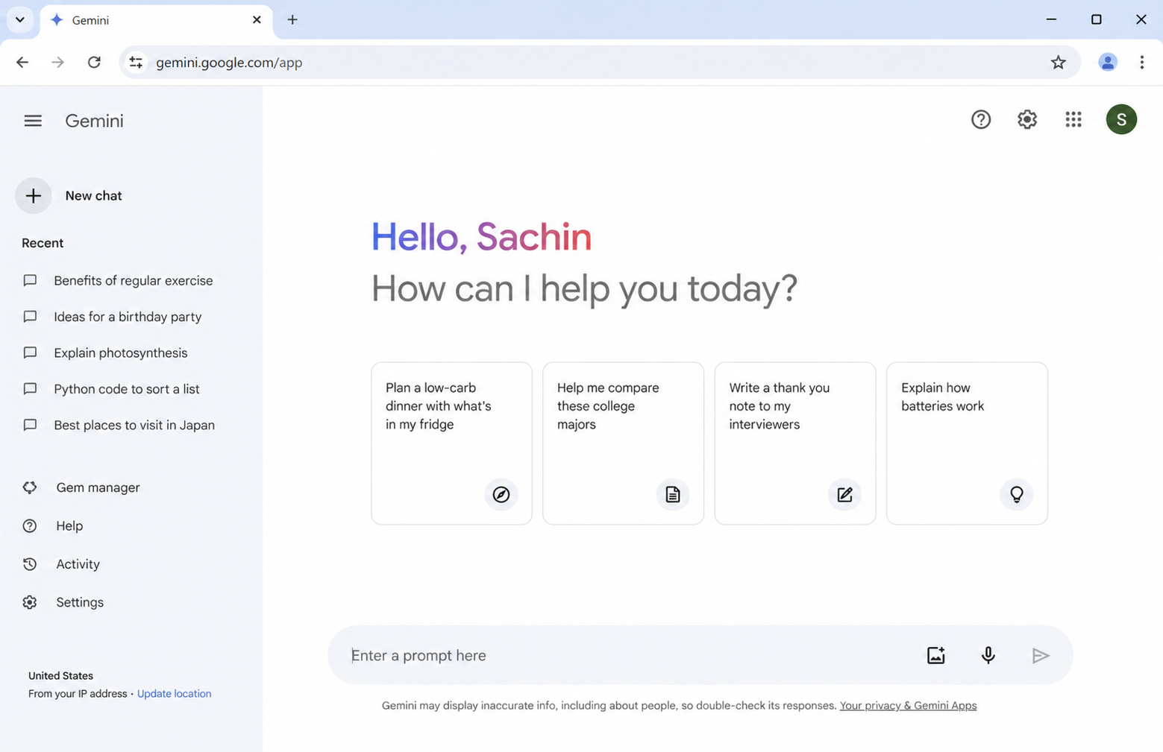The height and width of the screenshot is (752, 1163).
Task: Open the 'Best places to visit in Japan' chat
Action: (x=119, y=426)
